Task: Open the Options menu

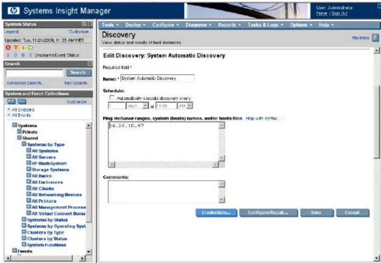Action: (x=301, y=25)
